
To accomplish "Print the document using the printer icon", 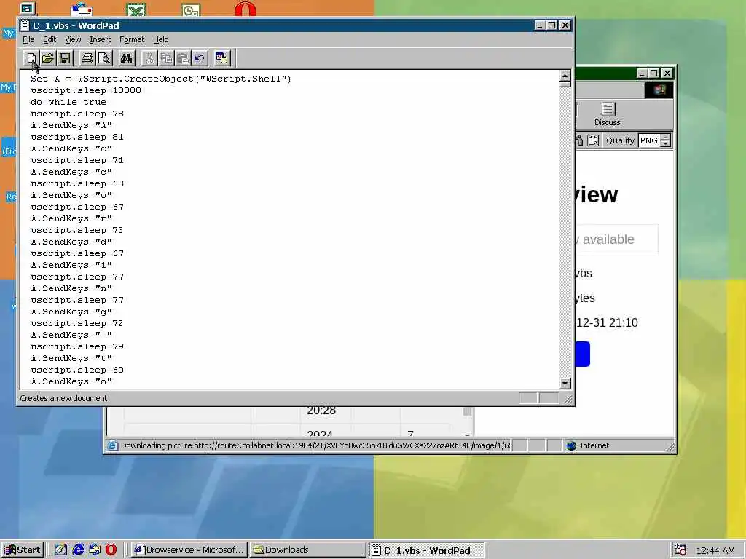I will 87,58.
